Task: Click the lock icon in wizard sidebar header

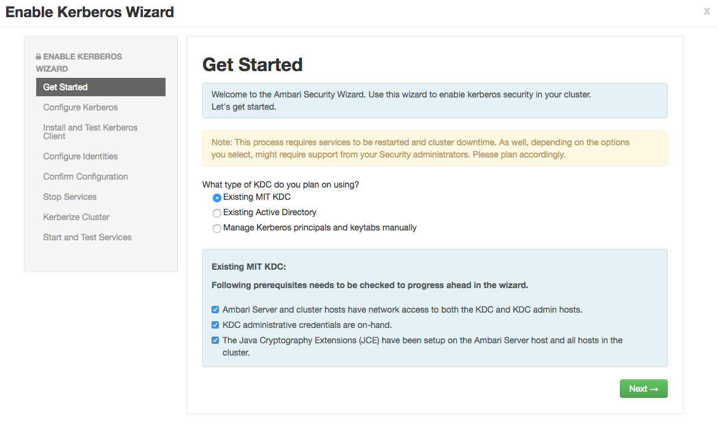Action: [39, 56]
